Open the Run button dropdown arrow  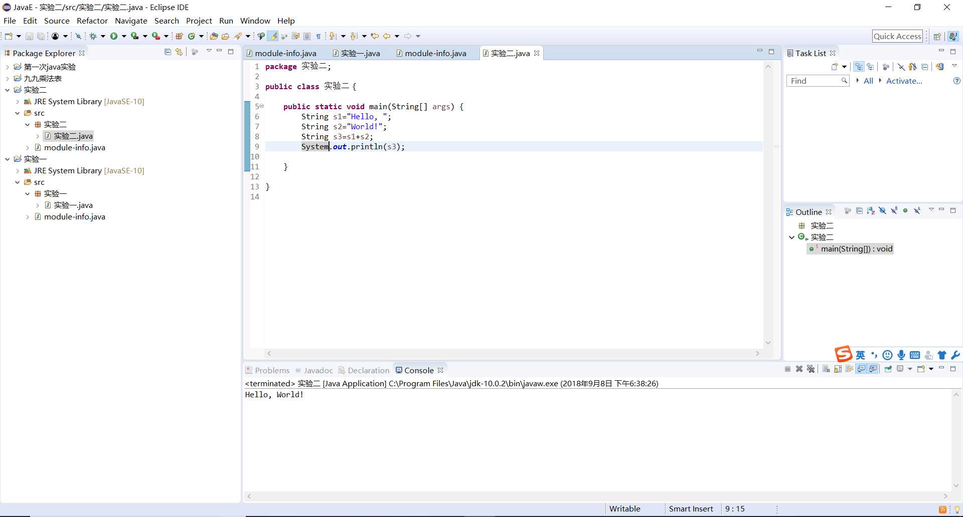click(124, 36)
